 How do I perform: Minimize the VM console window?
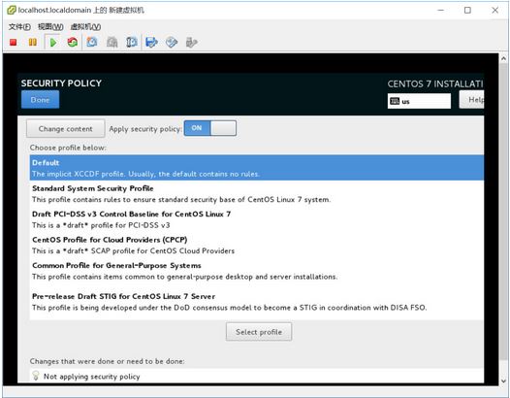[x=441, y=10]
